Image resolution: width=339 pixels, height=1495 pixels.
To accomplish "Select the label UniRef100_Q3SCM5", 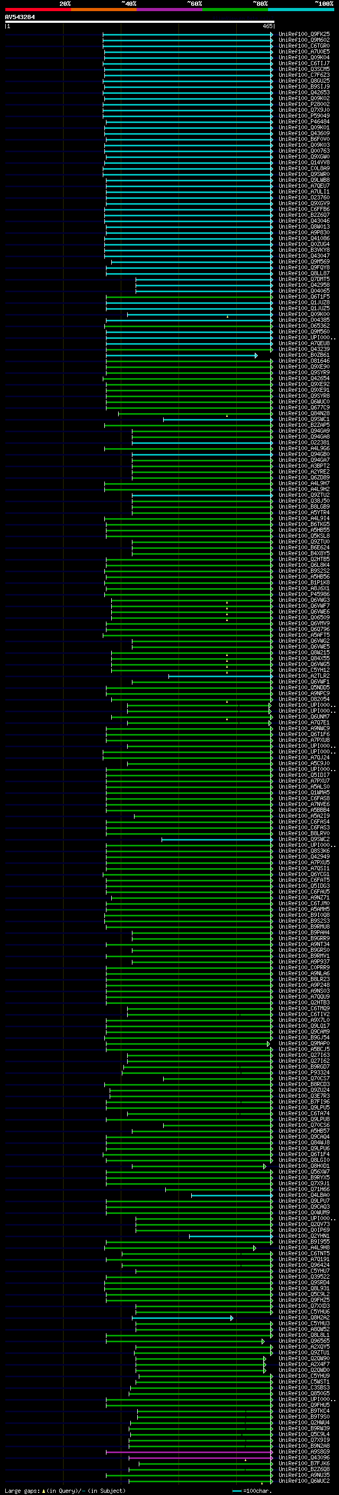I will (304, 69).
